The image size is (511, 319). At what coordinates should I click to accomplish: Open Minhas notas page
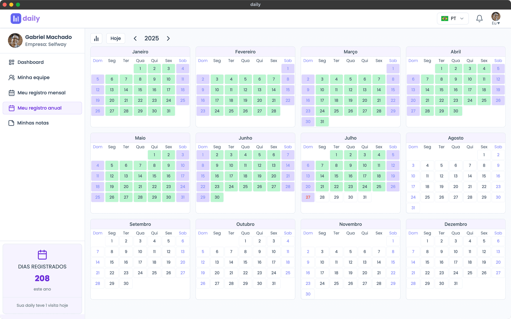point(33,123)
